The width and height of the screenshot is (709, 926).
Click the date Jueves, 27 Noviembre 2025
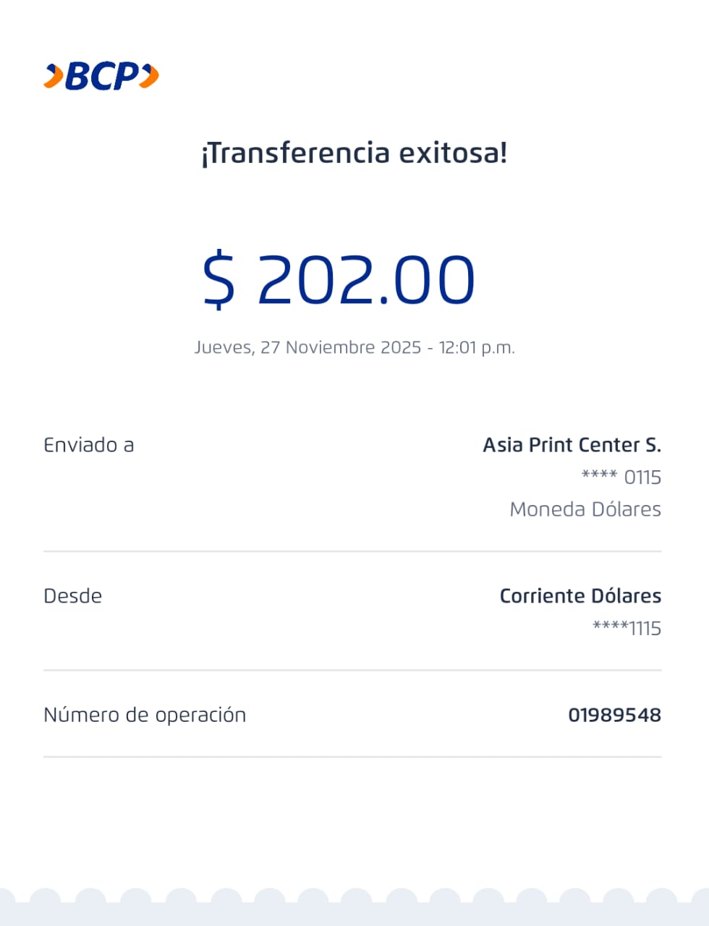(307, 347)
